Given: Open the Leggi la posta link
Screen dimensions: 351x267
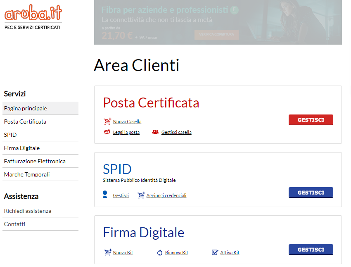Looking at the screenshot, I should [126, 132].
